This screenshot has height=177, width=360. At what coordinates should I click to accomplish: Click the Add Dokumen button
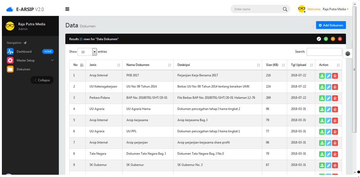click(331, 25)
